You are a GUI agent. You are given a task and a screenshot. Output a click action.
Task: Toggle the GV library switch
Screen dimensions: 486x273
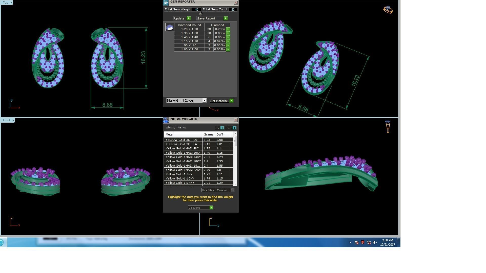pos(222,128)
